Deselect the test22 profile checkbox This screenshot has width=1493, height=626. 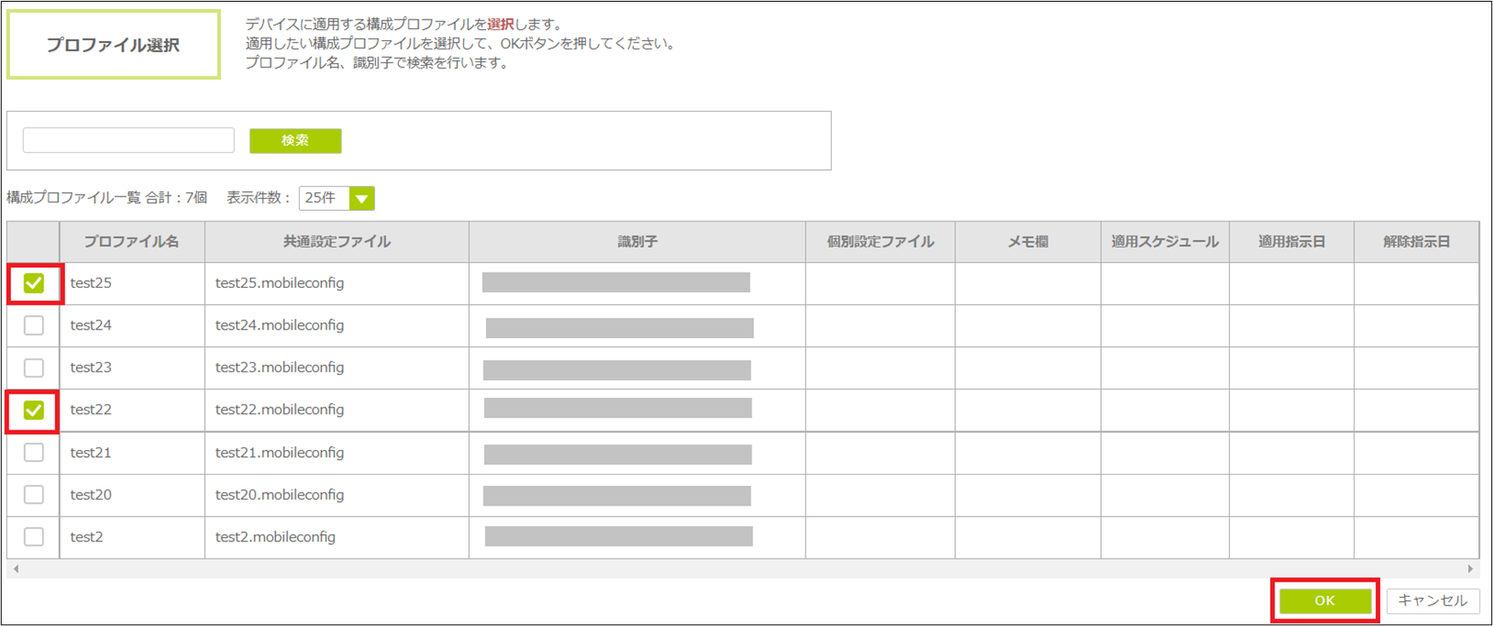[33, 411]
